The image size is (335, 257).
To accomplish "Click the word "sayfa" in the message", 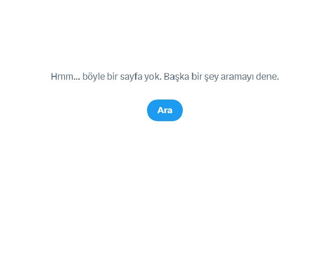I will [x=131, y=77].
